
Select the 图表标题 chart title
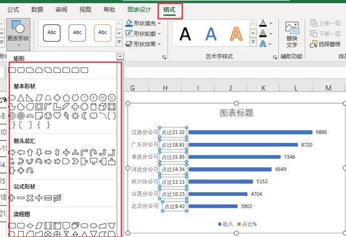coord(236,113)
